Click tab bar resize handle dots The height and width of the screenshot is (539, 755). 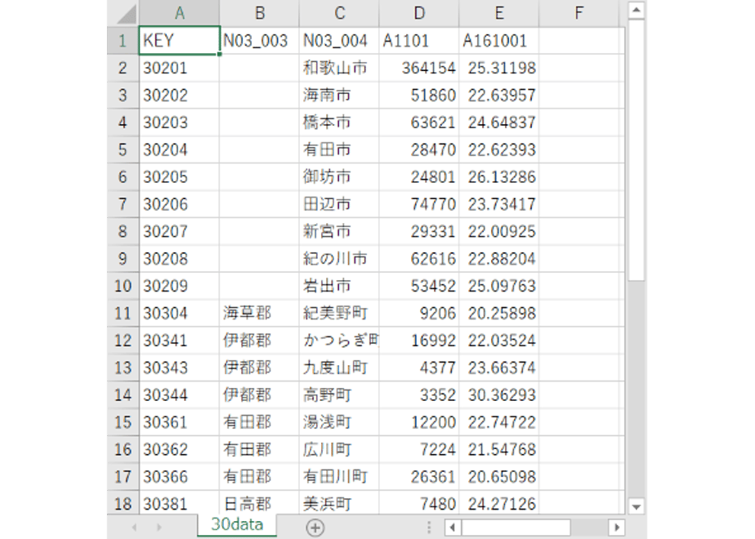(428, 528)
